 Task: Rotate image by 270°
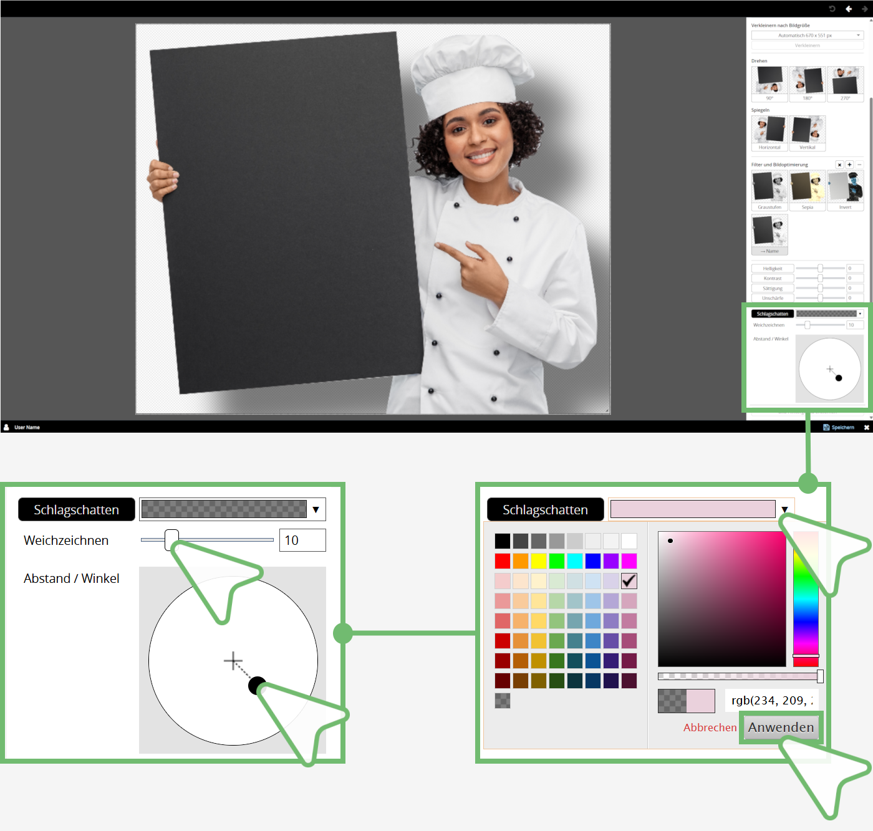[x=846, y=84]
